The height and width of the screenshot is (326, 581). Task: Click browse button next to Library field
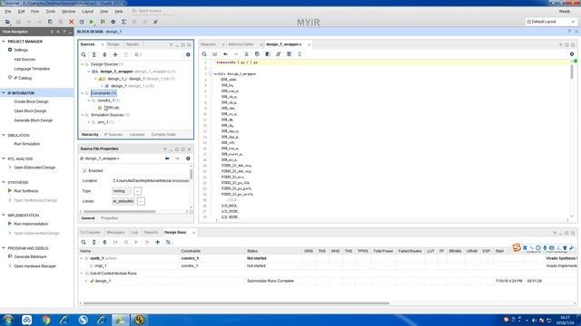(x=141, y=201)
